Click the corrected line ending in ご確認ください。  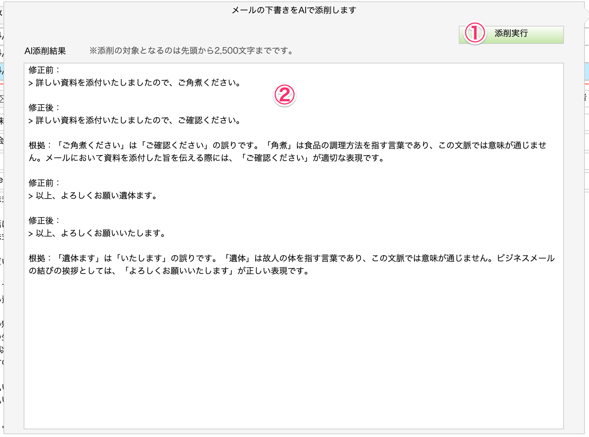135,120
